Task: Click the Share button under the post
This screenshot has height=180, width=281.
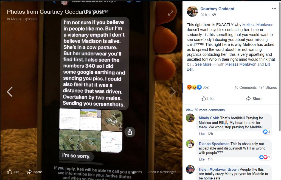Action: 254,99
